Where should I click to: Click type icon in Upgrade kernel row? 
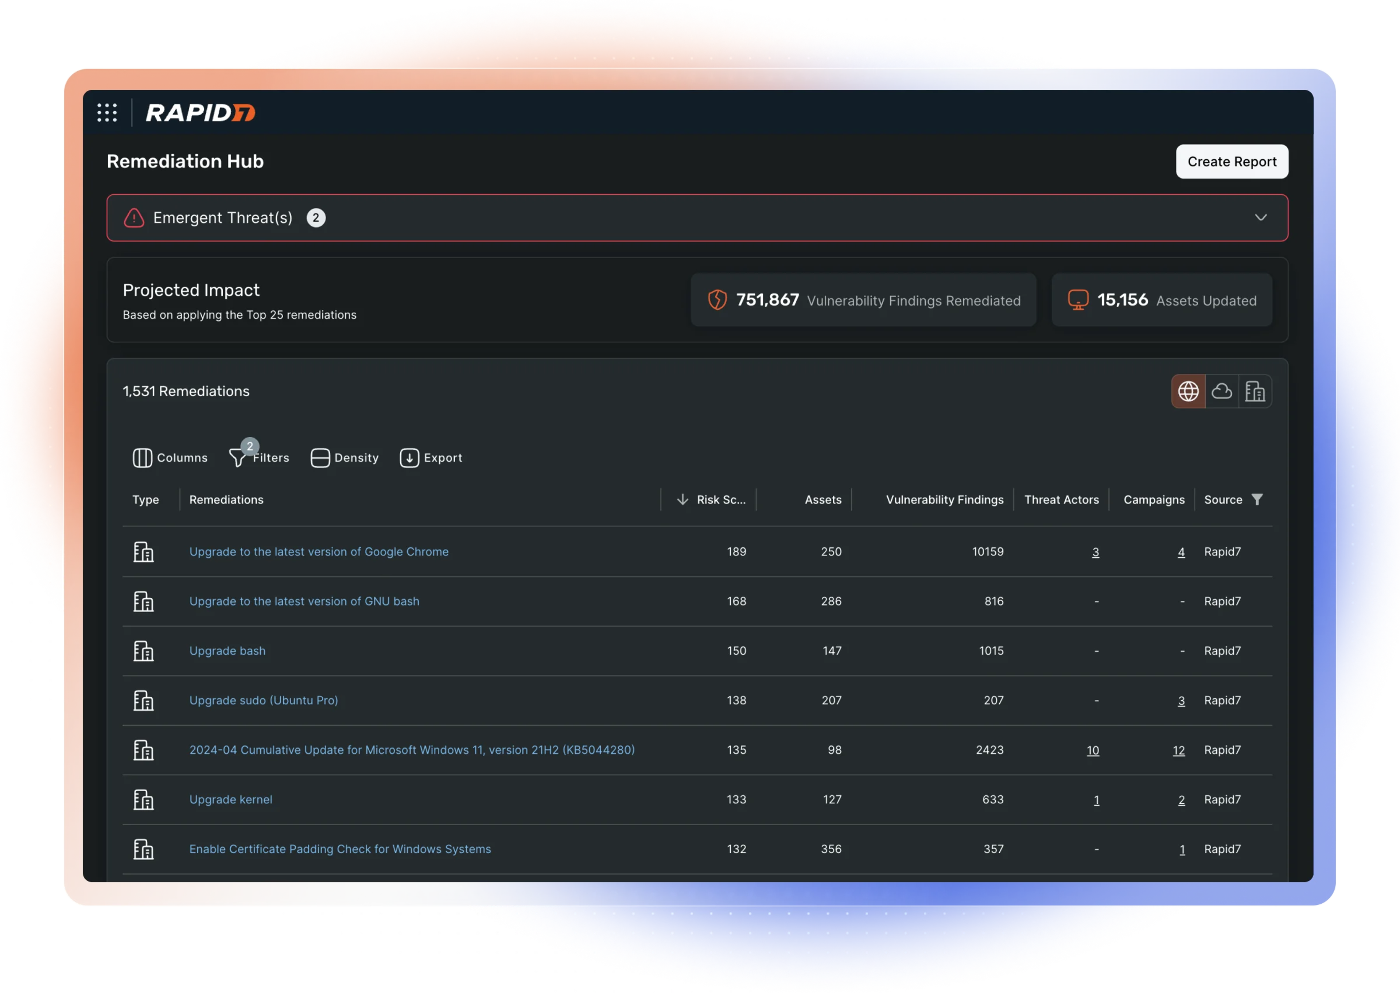(144, 799)
